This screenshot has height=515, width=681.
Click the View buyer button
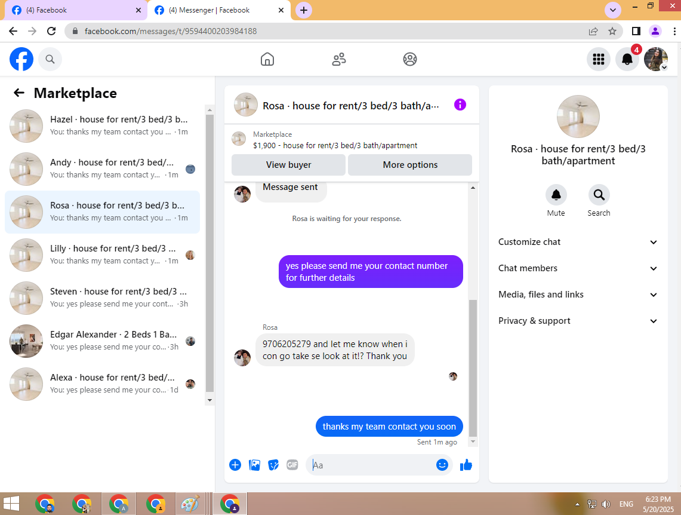[x=288, y=165]
